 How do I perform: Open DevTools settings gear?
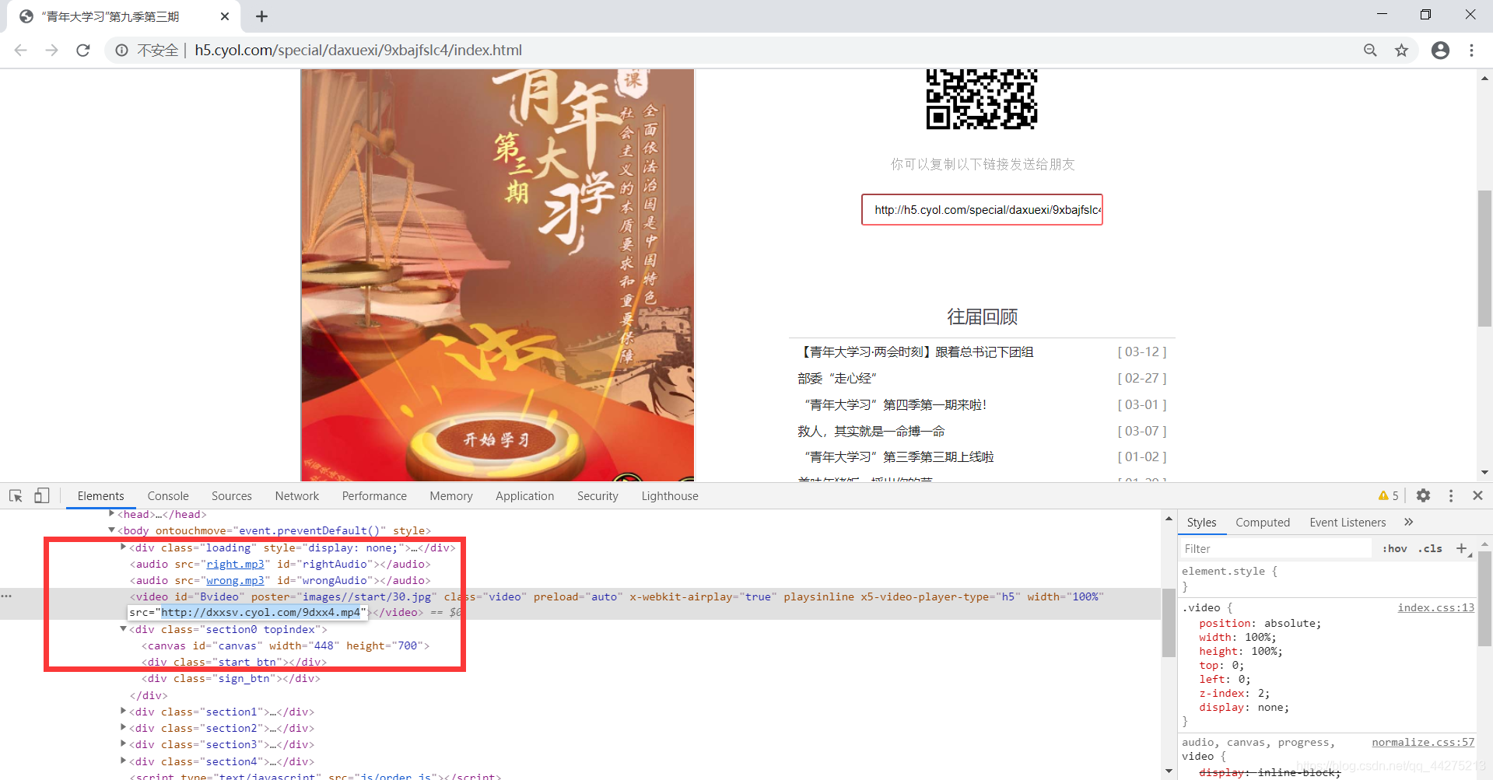coord(1423,495)
